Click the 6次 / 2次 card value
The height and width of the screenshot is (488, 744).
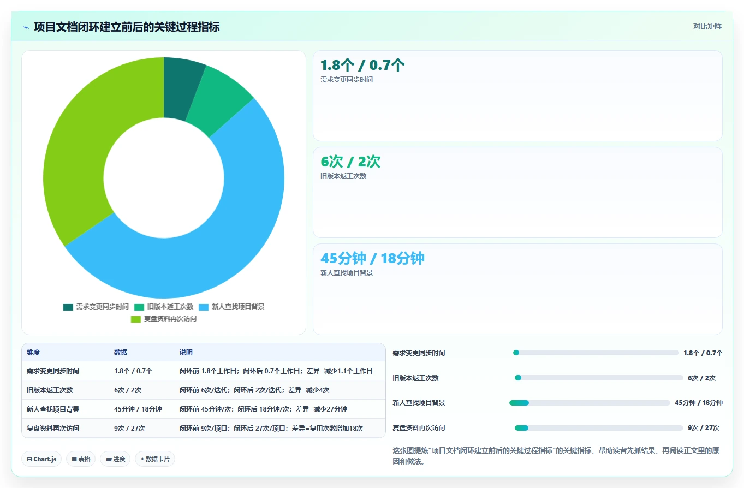click(x=350, y=162)
